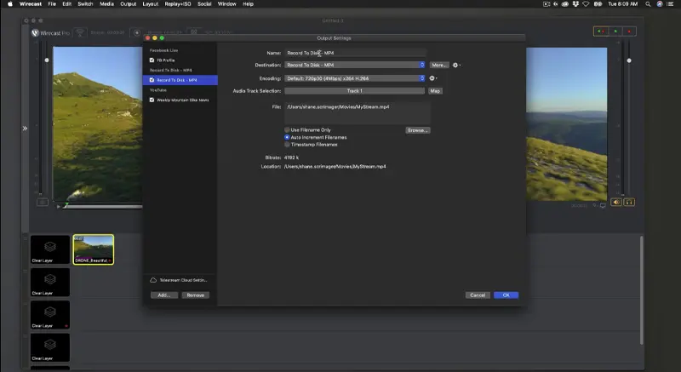Select the single red dot layout button
This screenshot has height=372, width=681.
pos(629,31)
